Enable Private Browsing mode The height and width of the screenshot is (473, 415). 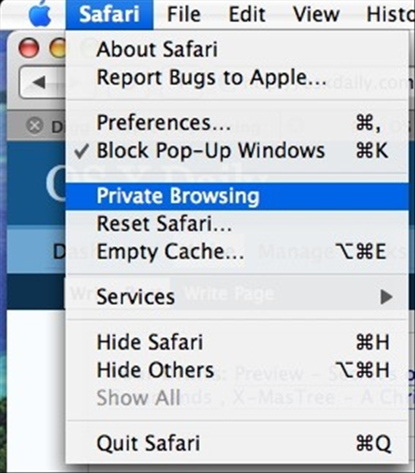[237, 196]
